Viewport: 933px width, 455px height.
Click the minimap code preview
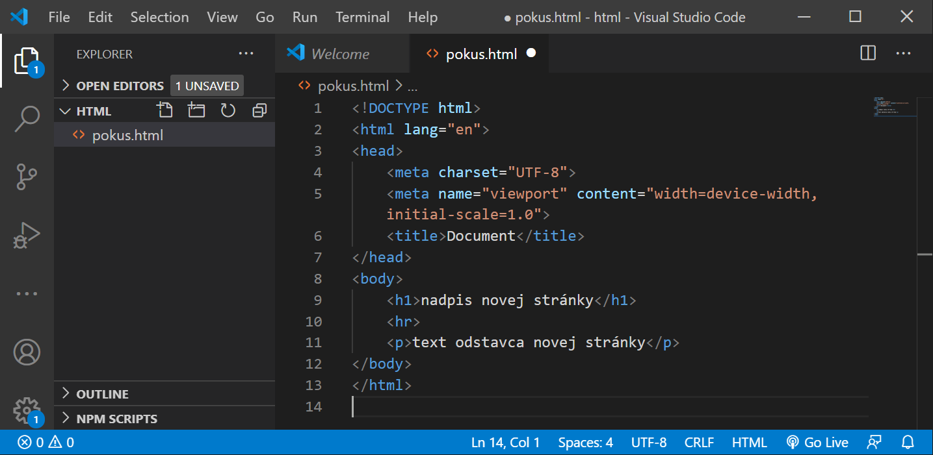click(x=894, y=106)
